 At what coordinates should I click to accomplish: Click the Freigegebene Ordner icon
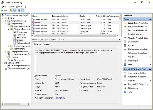[9, 52]
